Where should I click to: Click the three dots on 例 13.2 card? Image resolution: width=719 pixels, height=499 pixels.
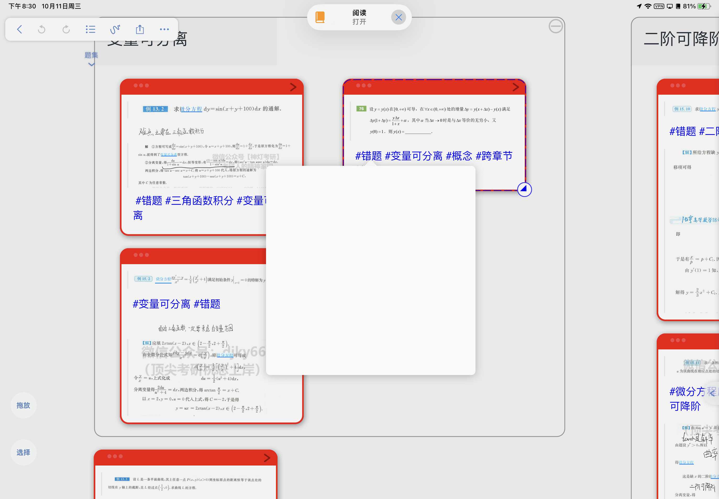[141, 85]
